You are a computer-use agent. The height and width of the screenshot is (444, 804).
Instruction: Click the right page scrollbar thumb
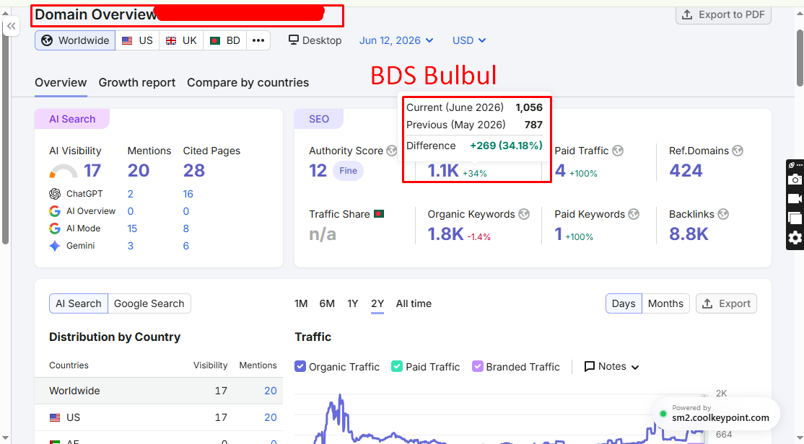800,56
